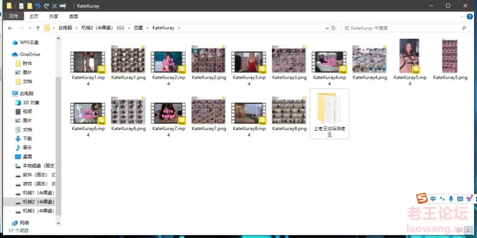Click 机械2 (4t黑盘) (G:) breadcrumb segment

pyautogui.click(x=103, y=27)
